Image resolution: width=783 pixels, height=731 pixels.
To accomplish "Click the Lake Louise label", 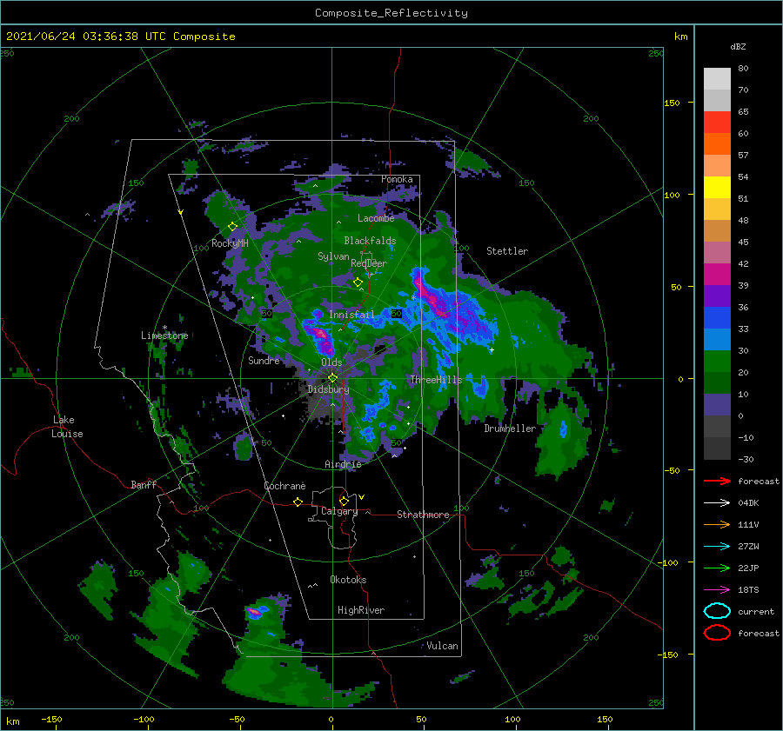I will pyautogui.click(x=67, y=427).
